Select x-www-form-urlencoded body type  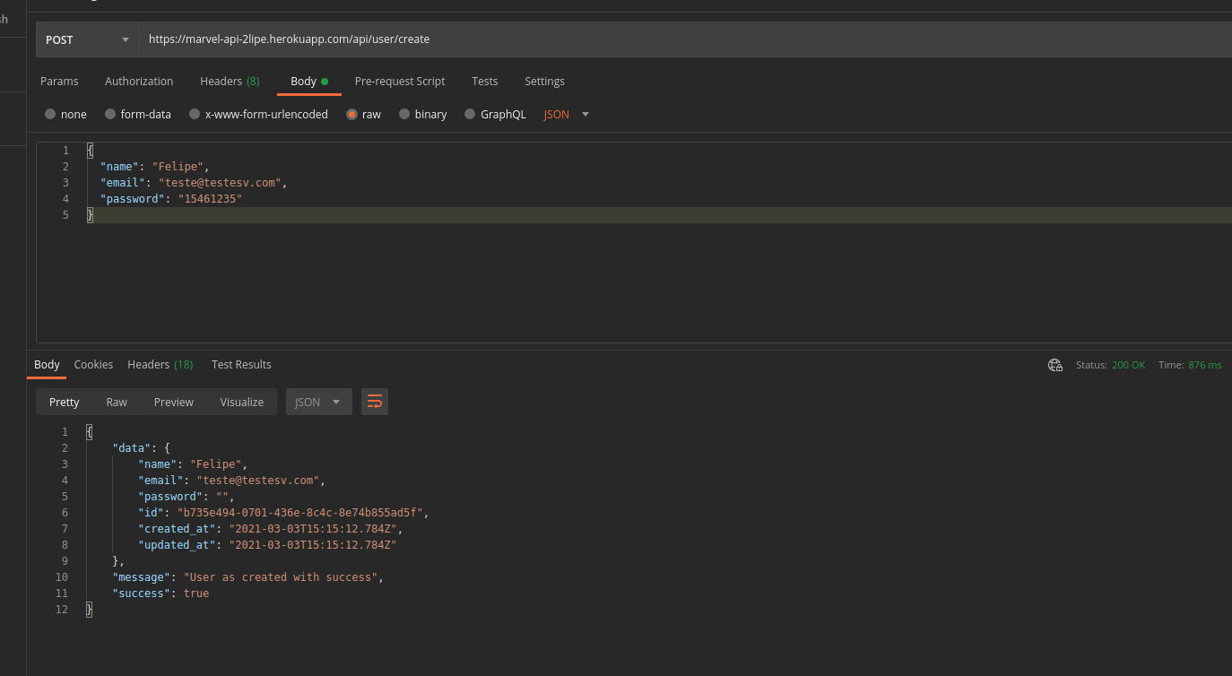point(258,115)
